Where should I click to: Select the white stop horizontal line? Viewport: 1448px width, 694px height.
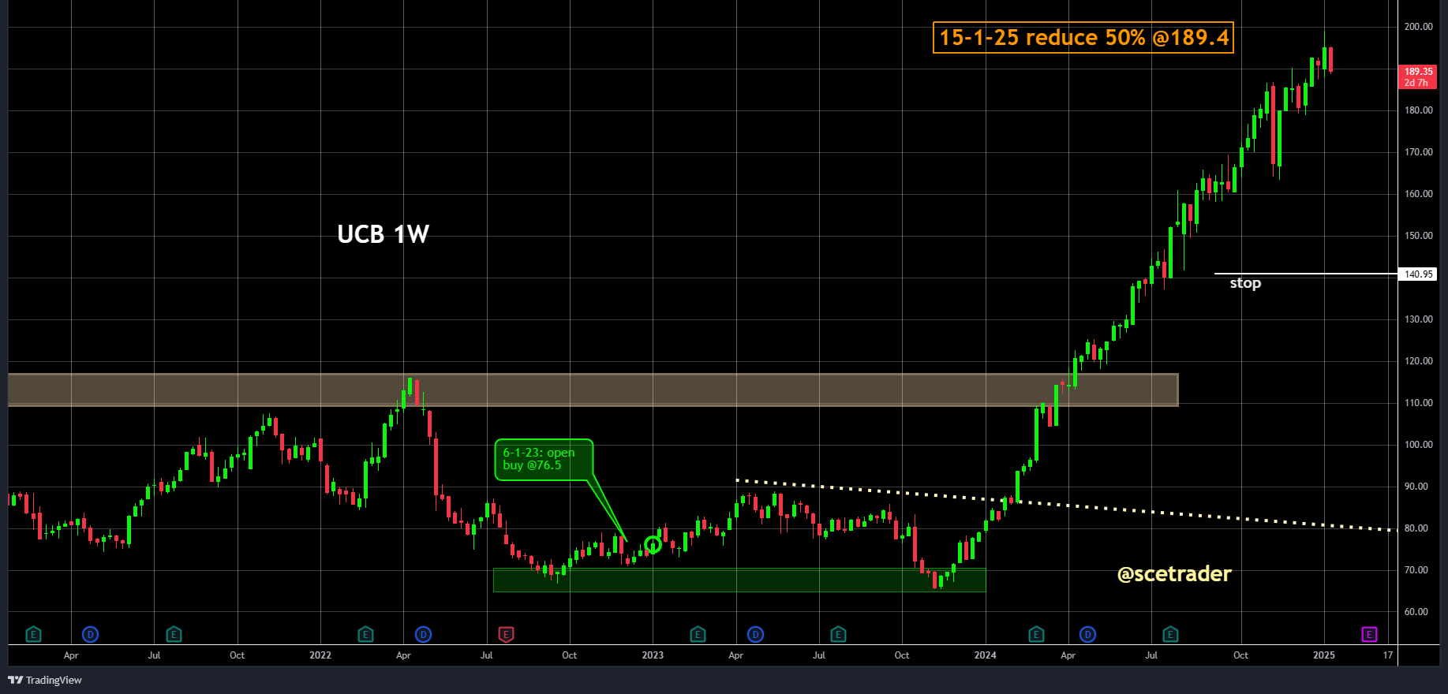1306,274
